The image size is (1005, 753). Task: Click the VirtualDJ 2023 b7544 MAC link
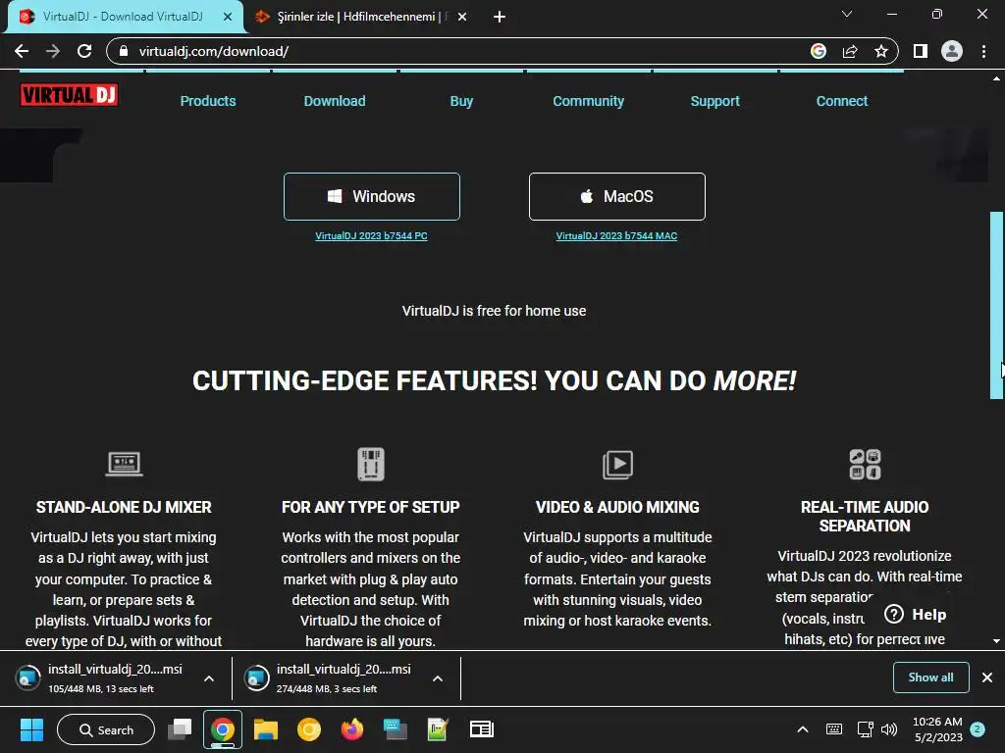[x=616, y=235]
